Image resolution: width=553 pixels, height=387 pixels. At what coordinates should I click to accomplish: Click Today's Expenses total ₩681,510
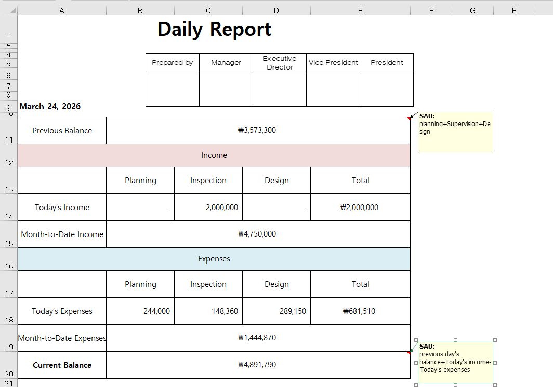(360, 311)
